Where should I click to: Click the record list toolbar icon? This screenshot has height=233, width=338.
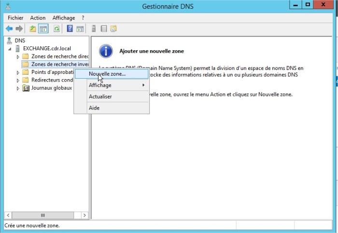point(104,28)
